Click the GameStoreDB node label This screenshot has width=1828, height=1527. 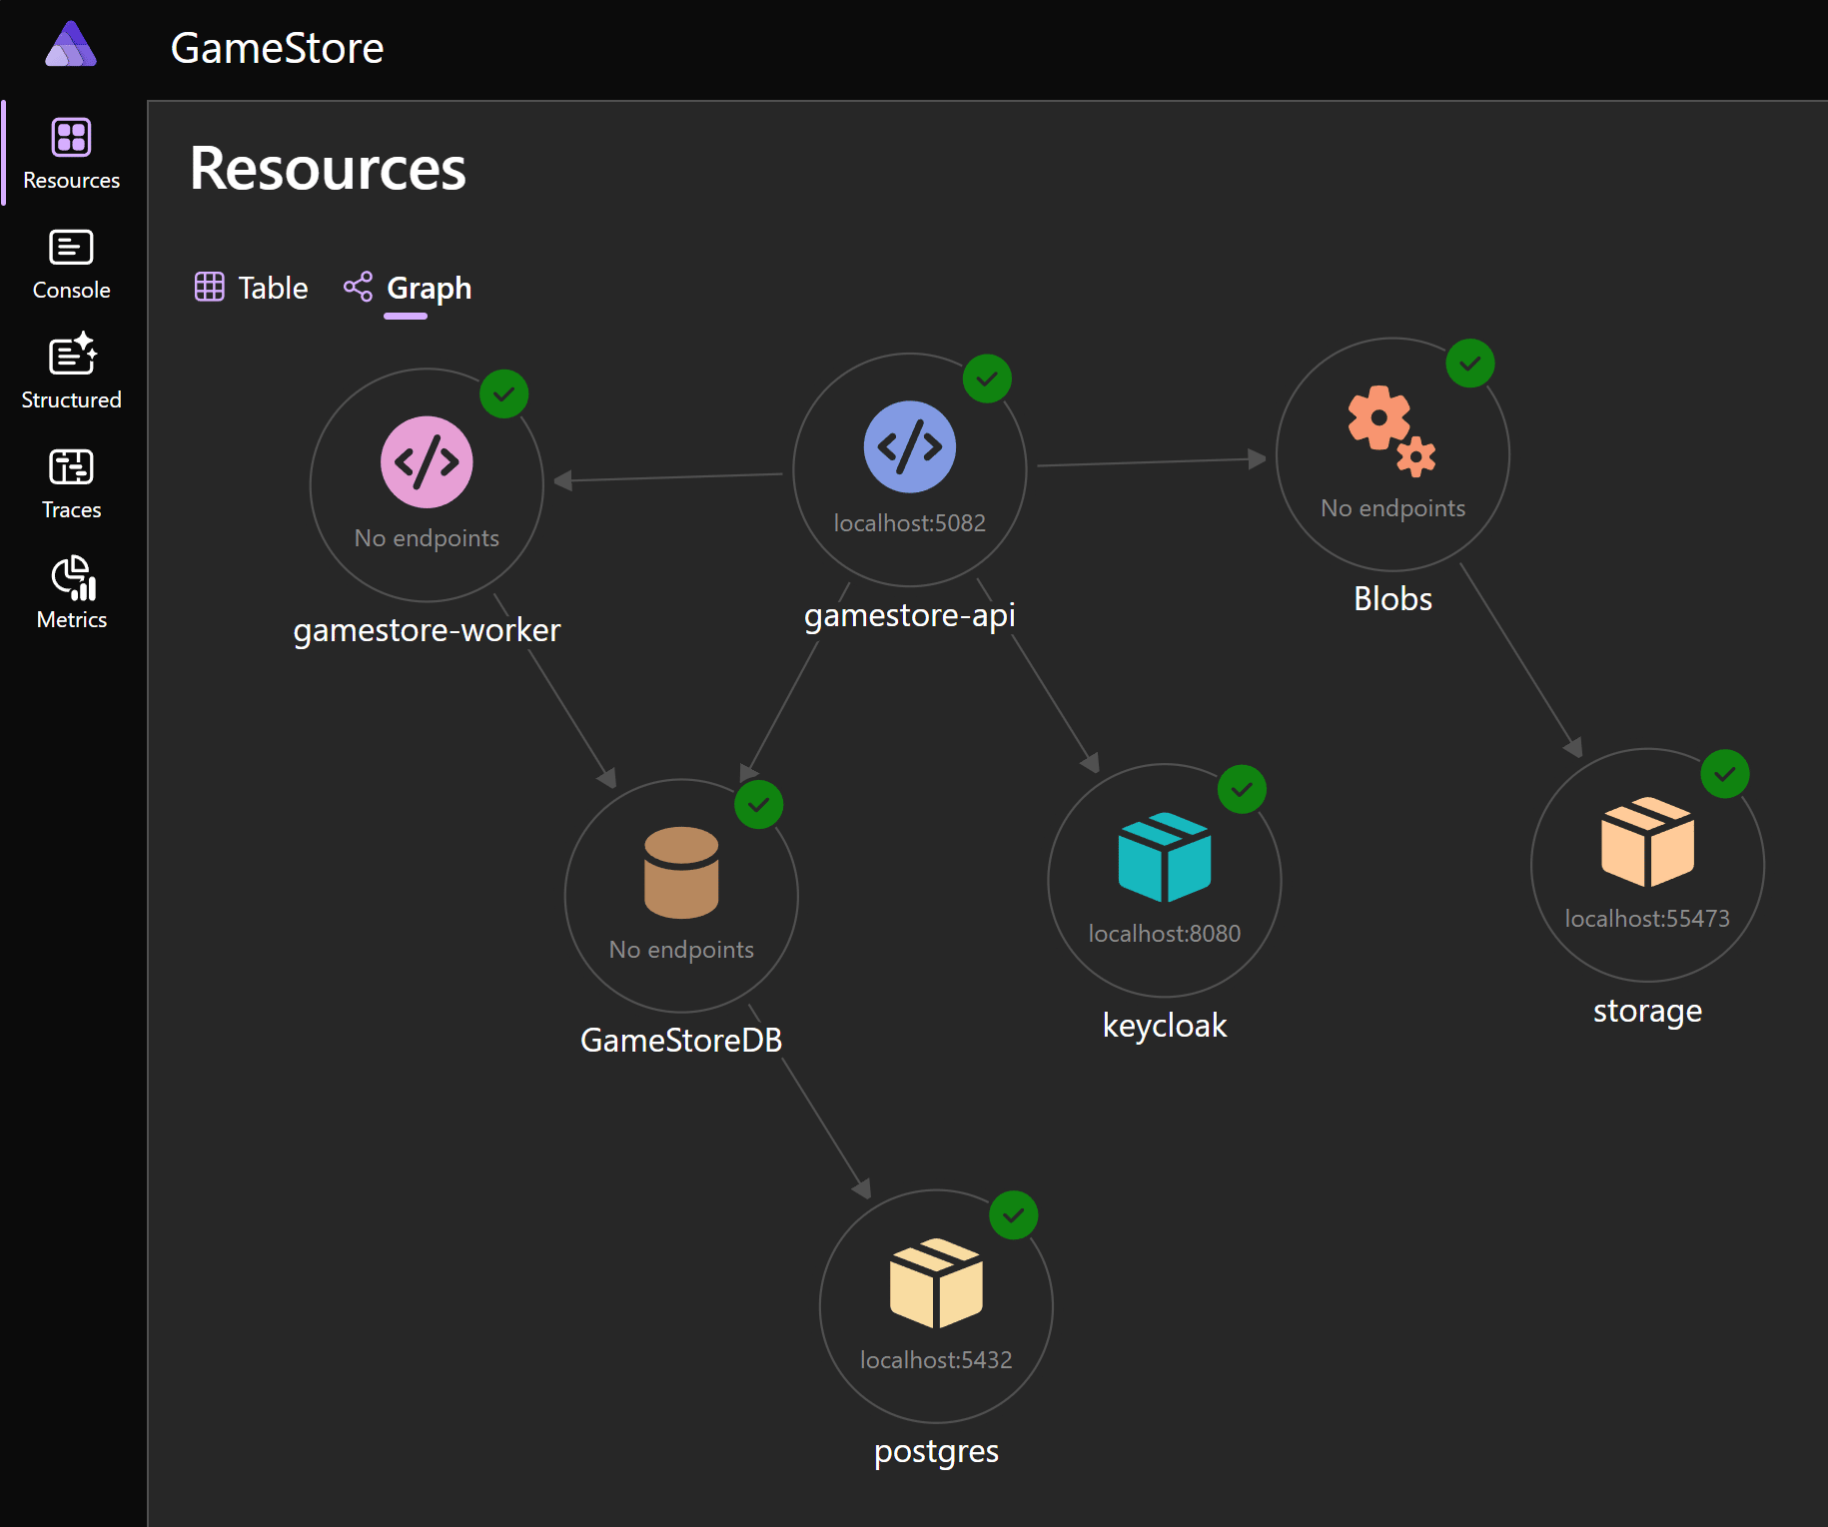pyautogui.click(x=681, y=1041)
